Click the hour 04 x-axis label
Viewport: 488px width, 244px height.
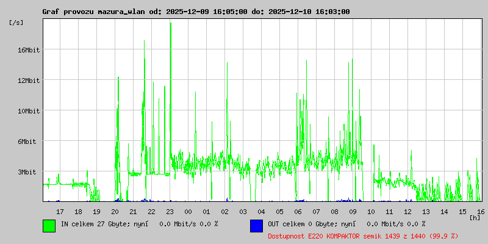pyautogui.click(x=262, y=212)
